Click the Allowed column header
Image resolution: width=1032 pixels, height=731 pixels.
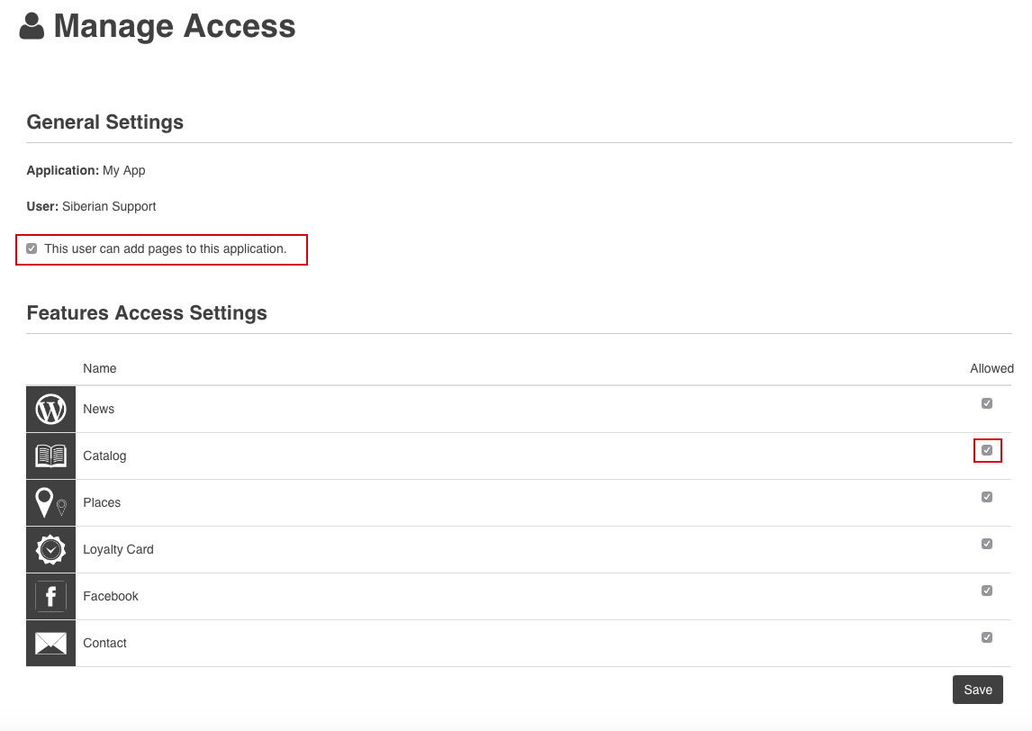click(x=991, y=368)
